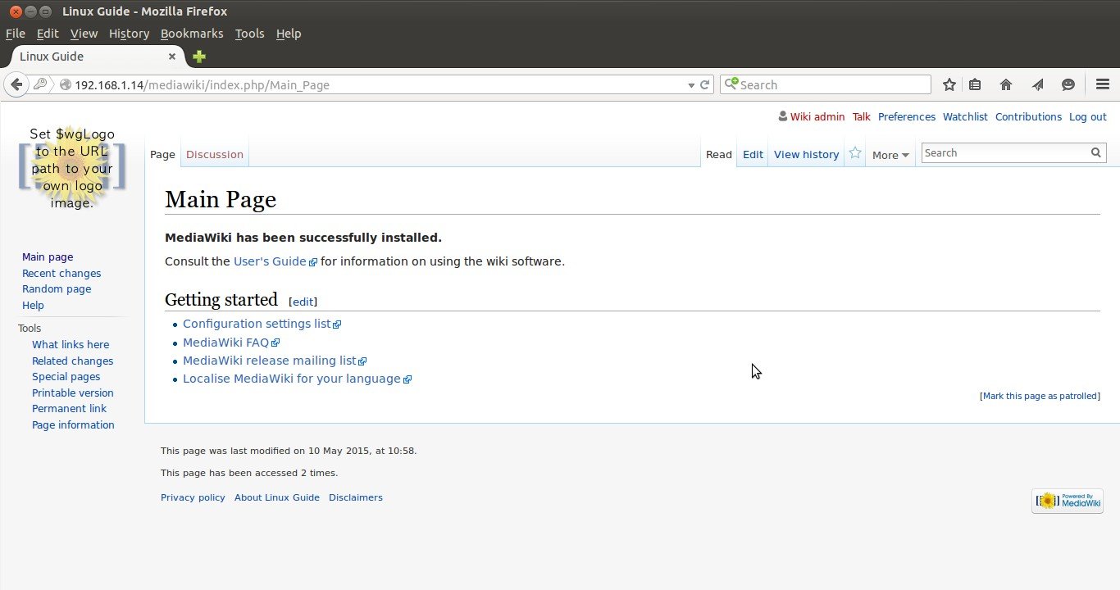The image size is (1120, 590).
Task: Open What links here tool
Action: click(71, 345)
